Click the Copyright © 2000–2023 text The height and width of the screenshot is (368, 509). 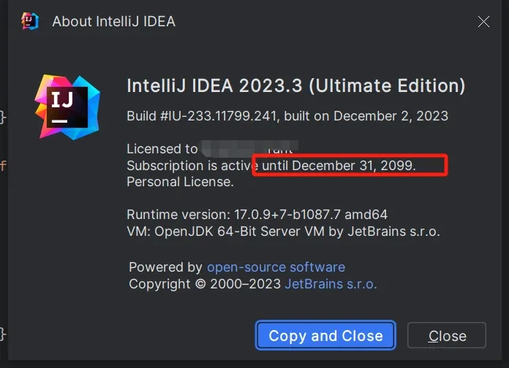[205, 284]
